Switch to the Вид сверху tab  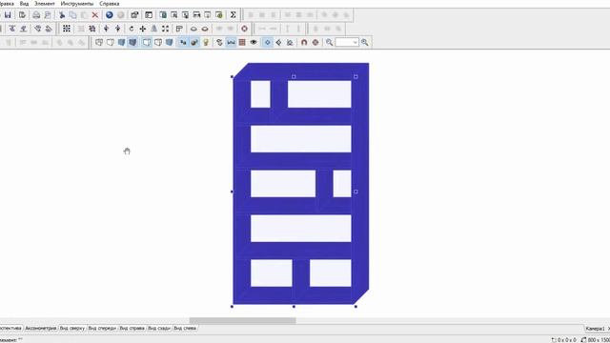tap(72, 328)
